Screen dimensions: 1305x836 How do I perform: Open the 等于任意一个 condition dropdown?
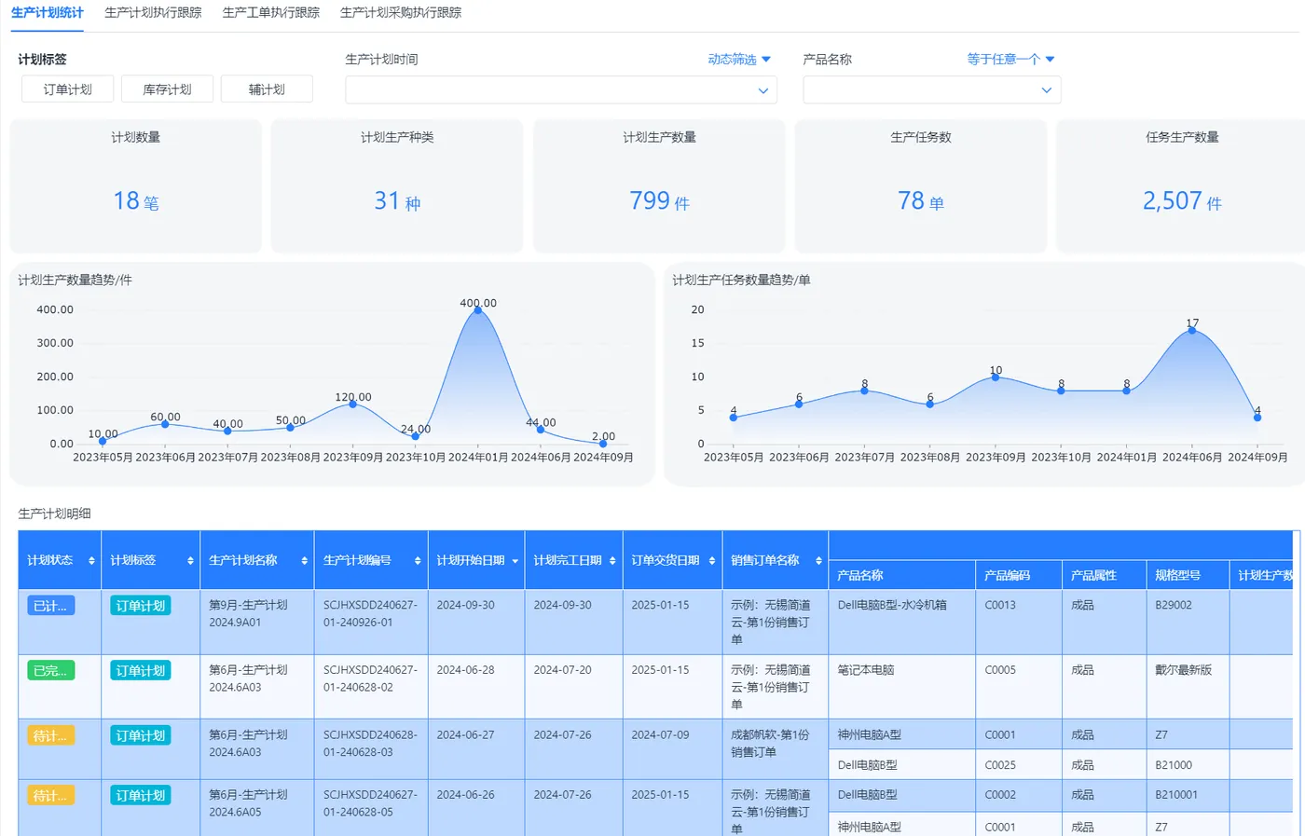[1010, 60]
